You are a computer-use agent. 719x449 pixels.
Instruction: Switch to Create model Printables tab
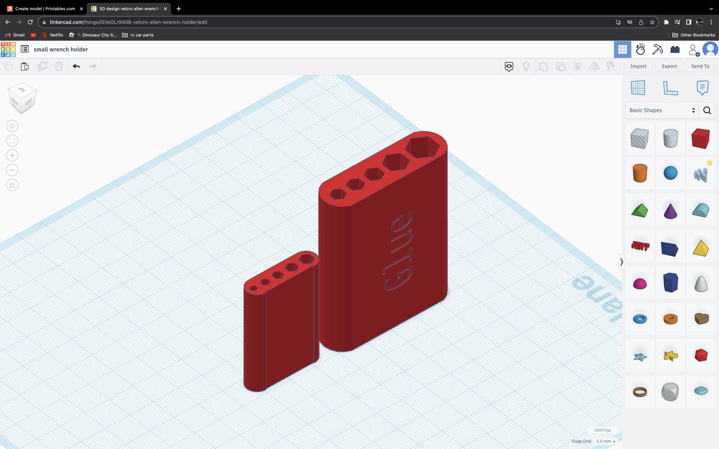tap(45, 8)
